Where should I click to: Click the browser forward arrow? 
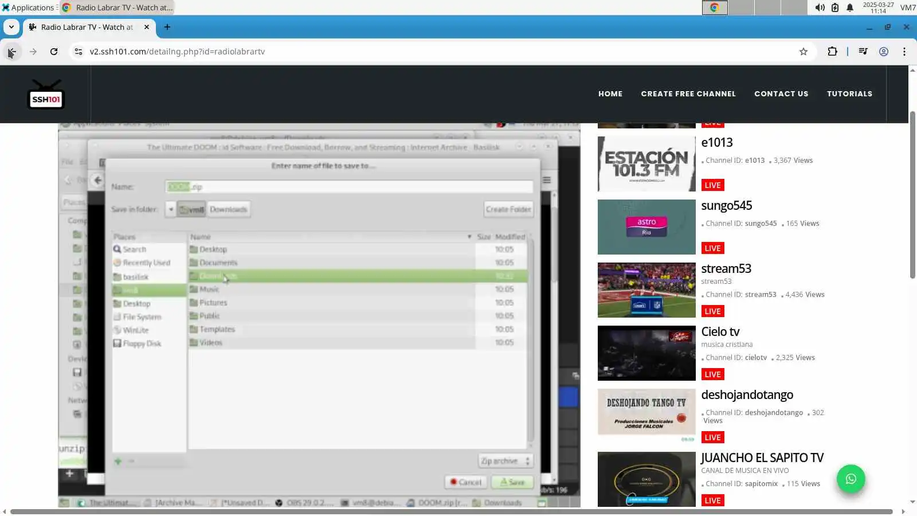coord(33,52)
